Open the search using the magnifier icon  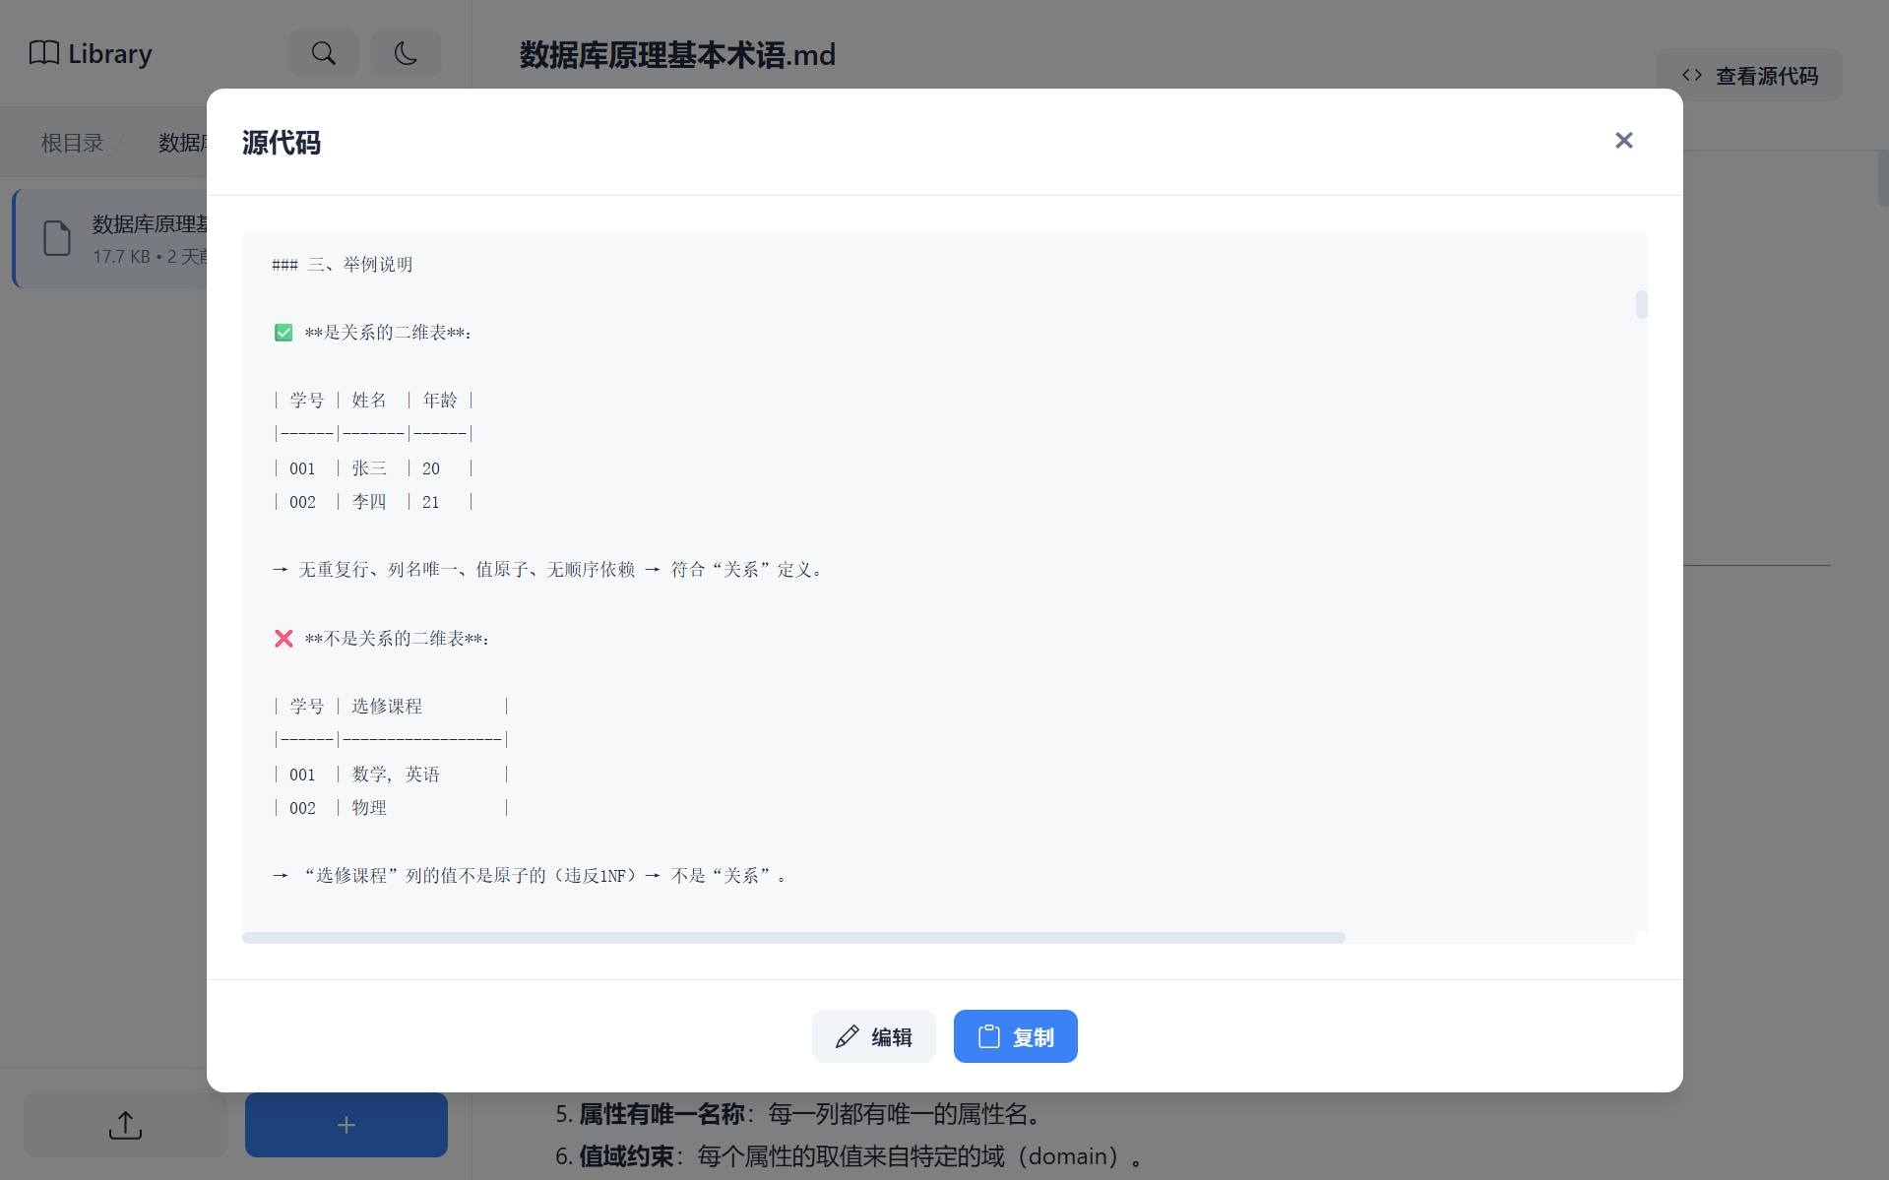pos(323,53)
